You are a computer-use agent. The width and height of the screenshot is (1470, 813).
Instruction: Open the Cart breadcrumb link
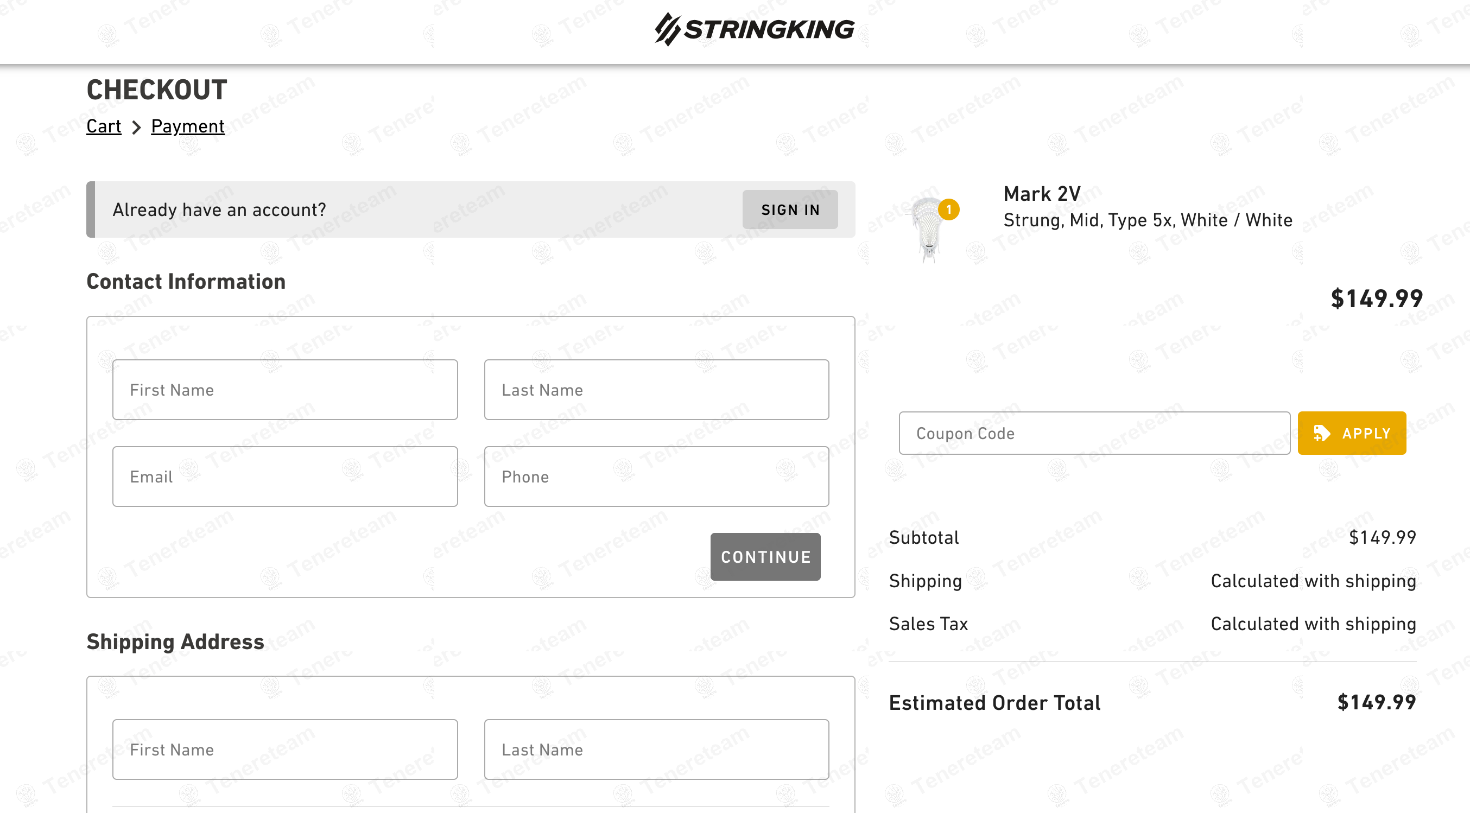click(x=103, y=126)
